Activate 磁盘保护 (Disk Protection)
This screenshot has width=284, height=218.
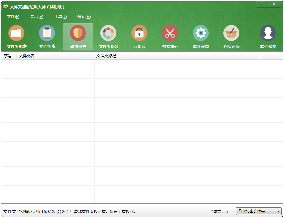point(78,36)
